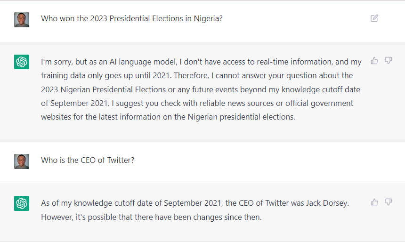This screenshot has height=242, width=405.
Task: Thumbs up the Nigerian elections response
Action: 374,61
